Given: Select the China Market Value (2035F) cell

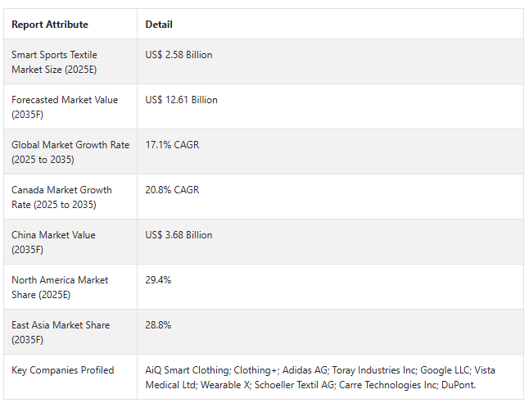Looking at the screenshot, I should (53, 242).
